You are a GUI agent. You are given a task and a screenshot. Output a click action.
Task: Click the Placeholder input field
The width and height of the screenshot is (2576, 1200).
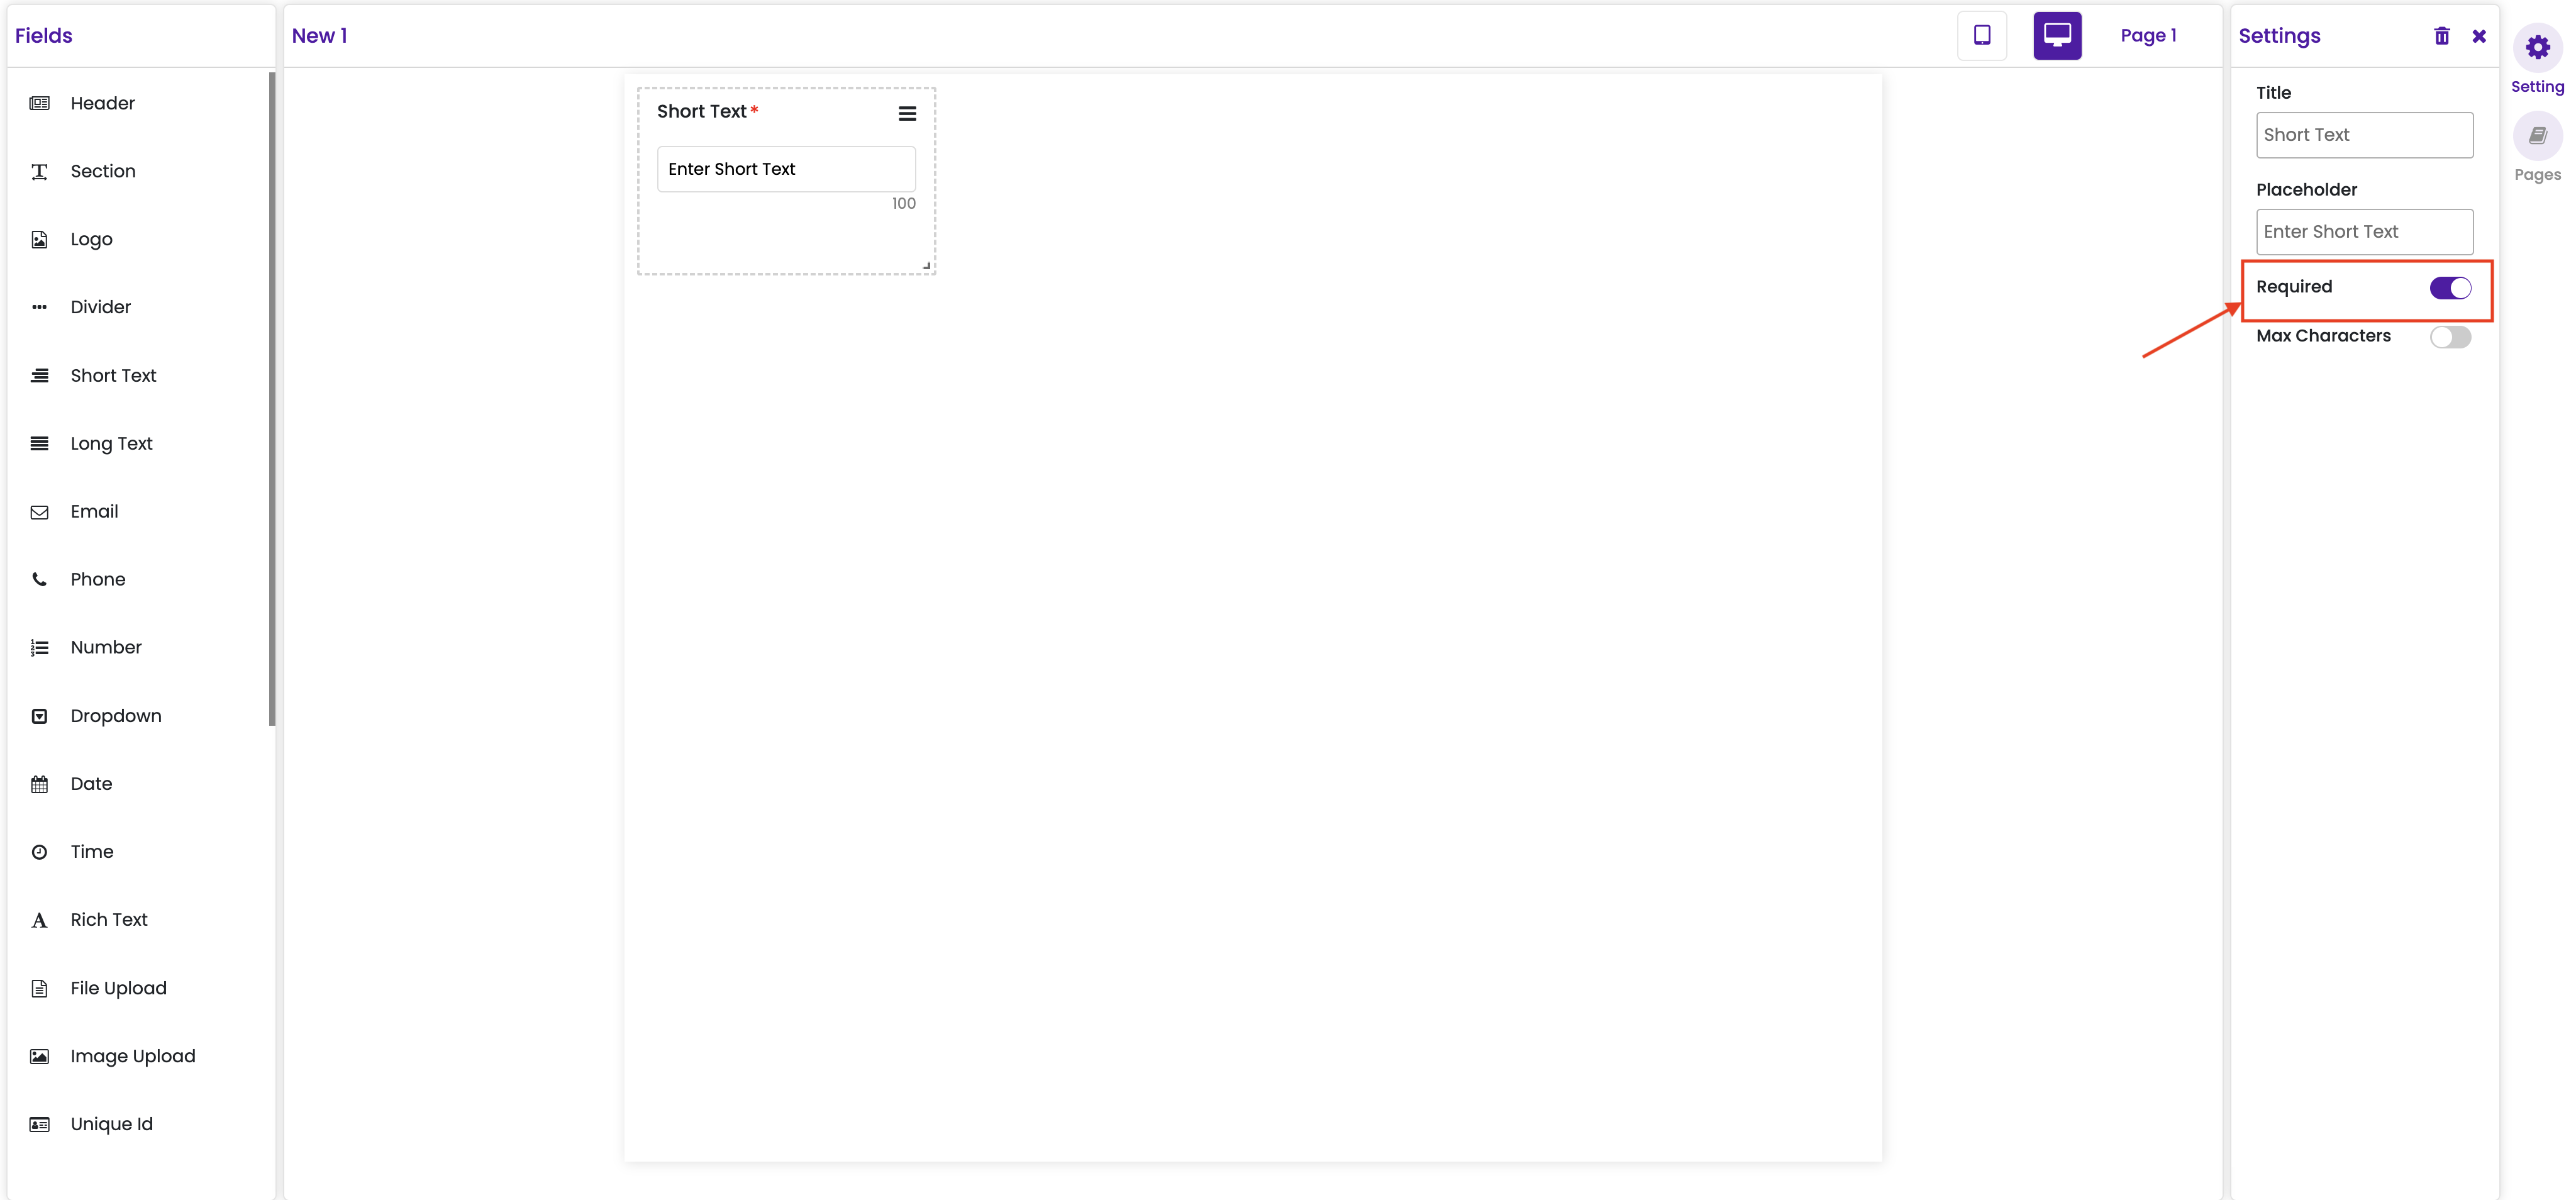coord(2364,232)
